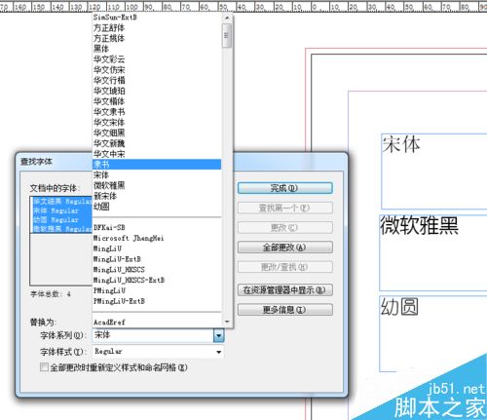
Task: Click 在资源管理器中显示 button
Action: click(285, 290)
